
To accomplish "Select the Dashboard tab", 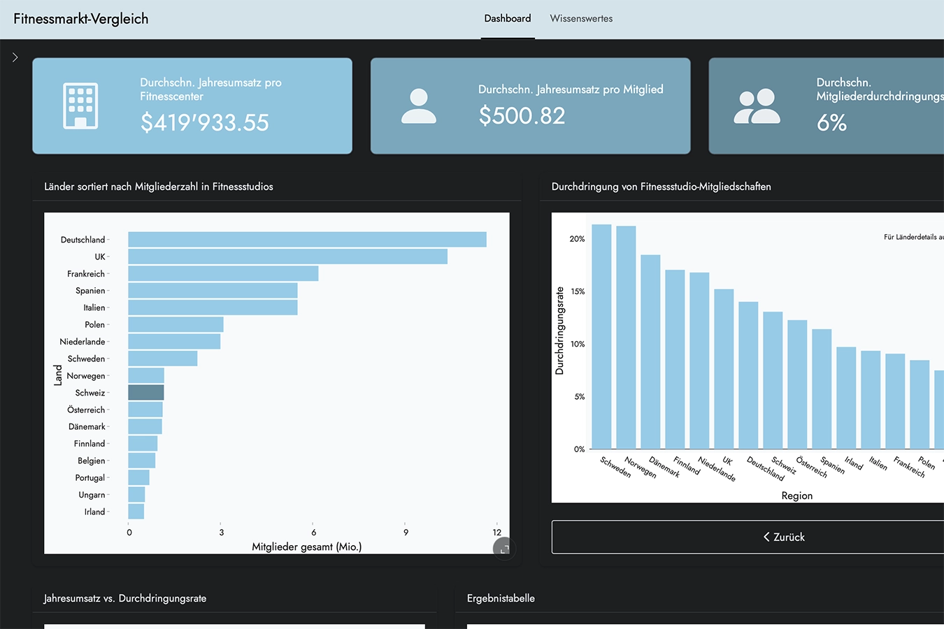I will point(507,19).
